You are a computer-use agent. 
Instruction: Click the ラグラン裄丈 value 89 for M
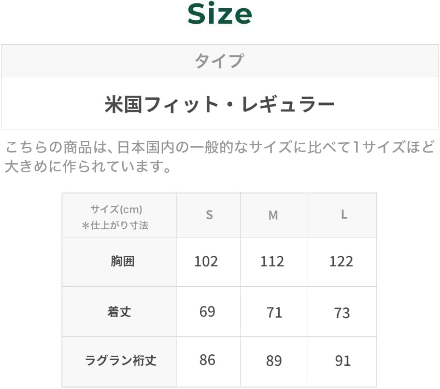pyautogui.click(x=274, y=361)
